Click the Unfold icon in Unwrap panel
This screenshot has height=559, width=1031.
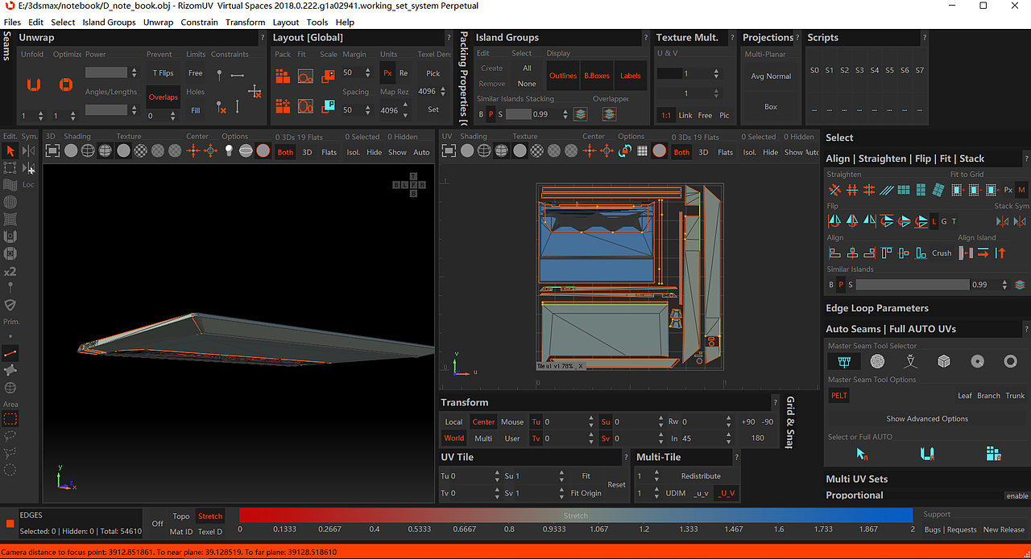pyautogui.click(x=33, y=84)
